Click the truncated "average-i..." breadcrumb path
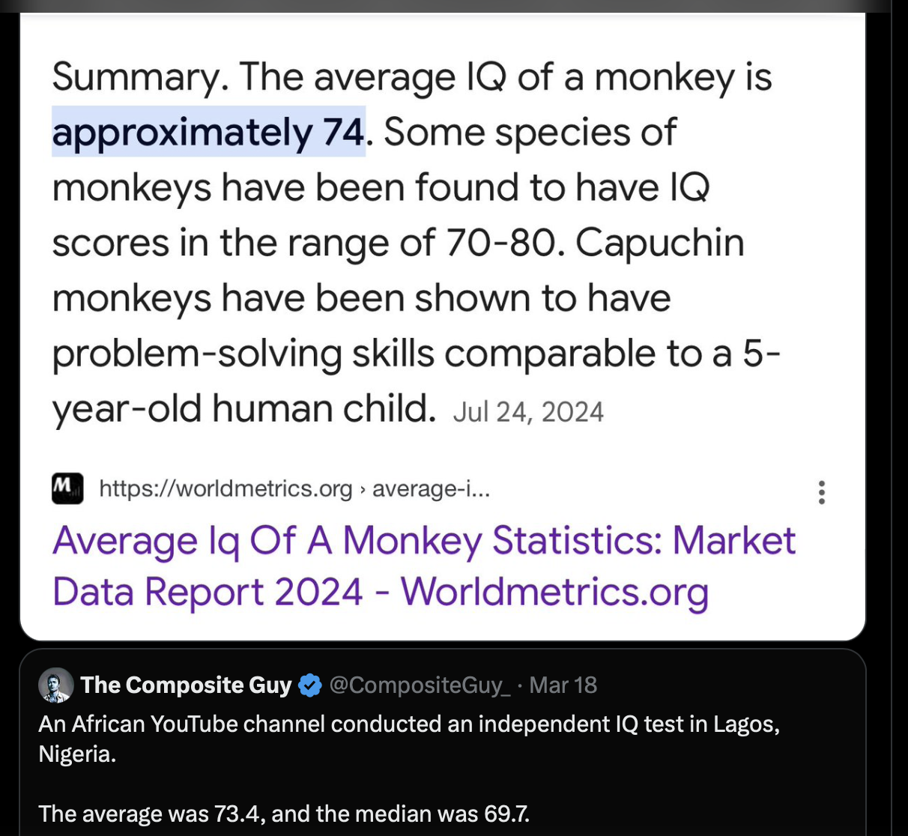Image resolution: width=908 pixels, height=836 pixels. [432, 489]
